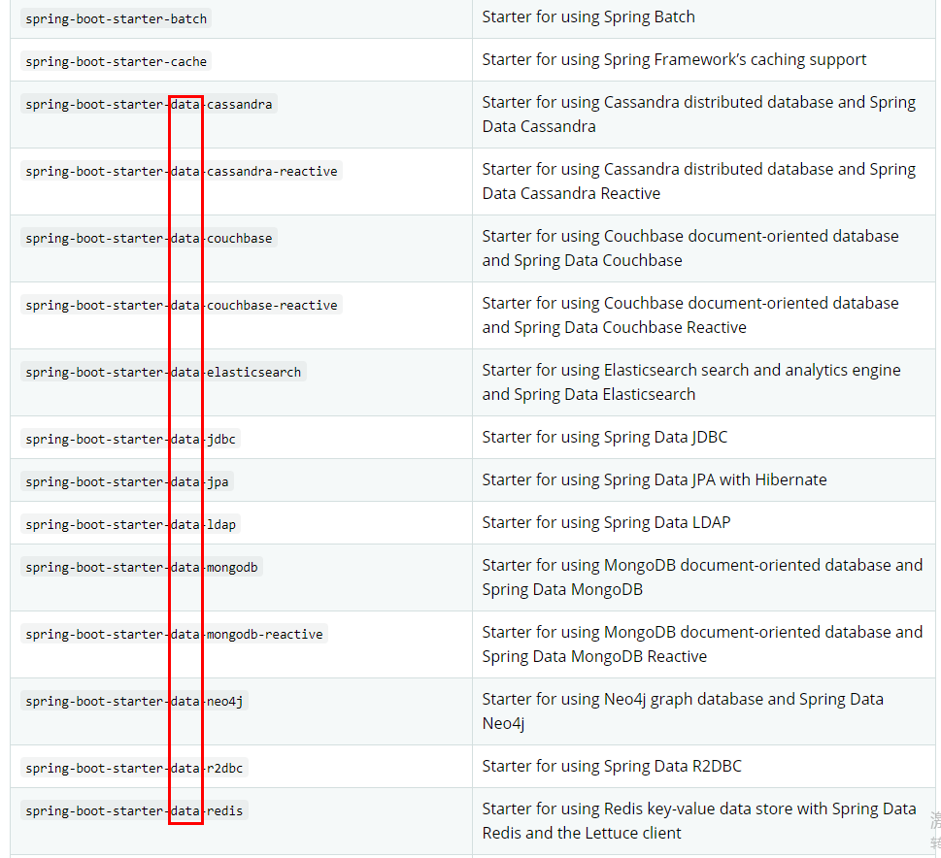The width and height of the screenshot is (941, 858).
Task: Click 'Spring Data MongoDB Reactive' description
Action: pos(594,657)
